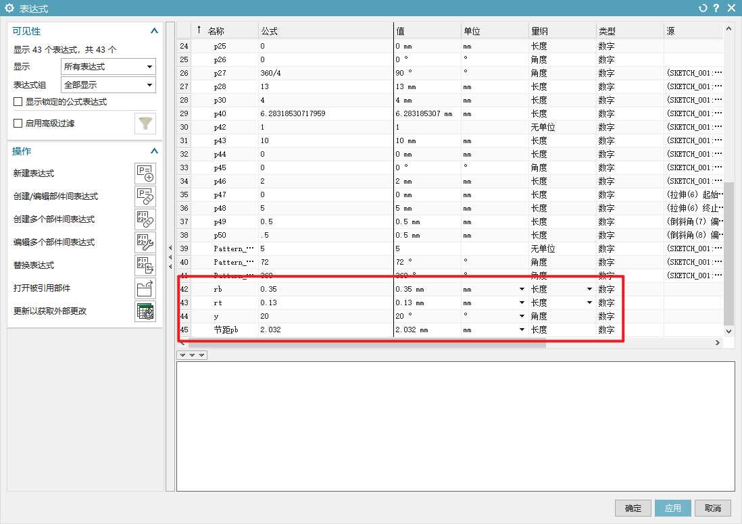742x524 pixels.
Task: Select name cell y in row 44
Action: pos(225,316)
